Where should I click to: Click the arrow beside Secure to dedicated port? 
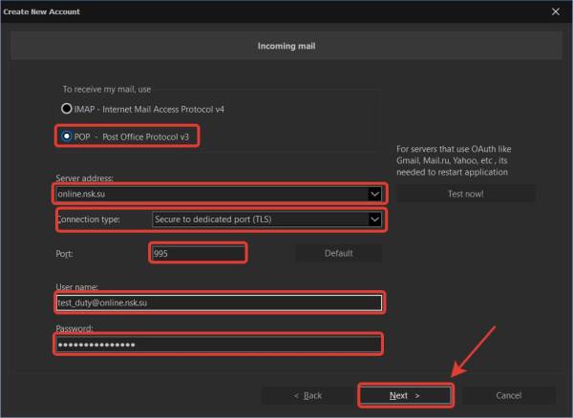tap(373, 219)
